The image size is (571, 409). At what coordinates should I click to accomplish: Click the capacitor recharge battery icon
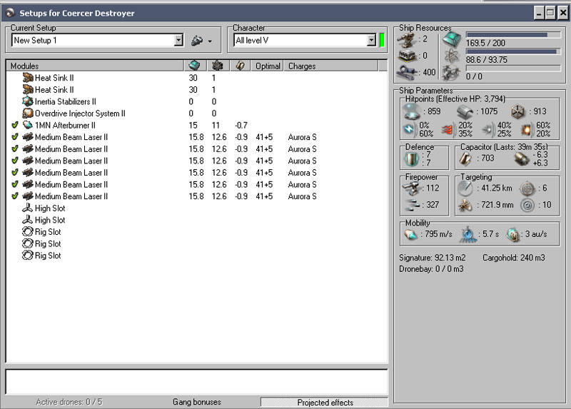522,158
